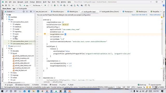Viewport: 166px width, 93px height.
Task: Click the Windows Start button
Action: pos(2,91)
